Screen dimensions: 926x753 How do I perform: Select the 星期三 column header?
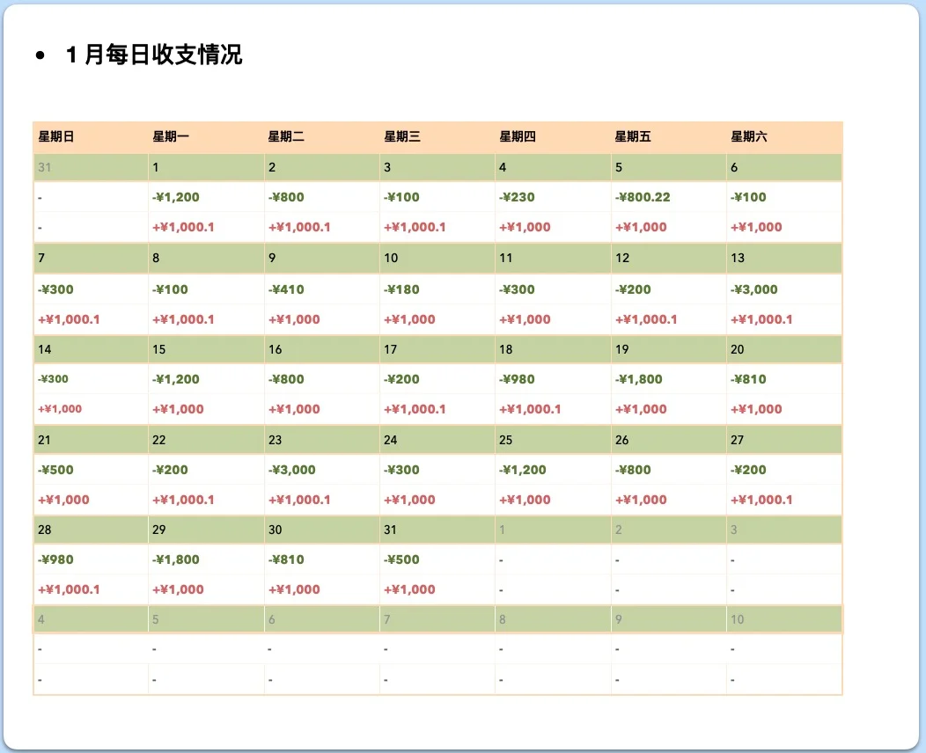click(402, 136)
